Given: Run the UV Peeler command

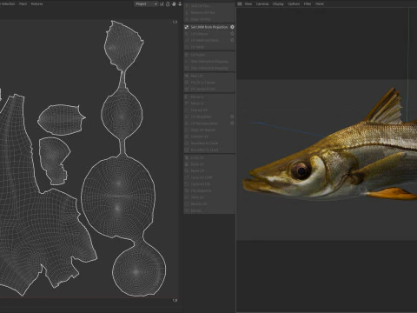Looking at the screenshot, I should tap(209, 55).
